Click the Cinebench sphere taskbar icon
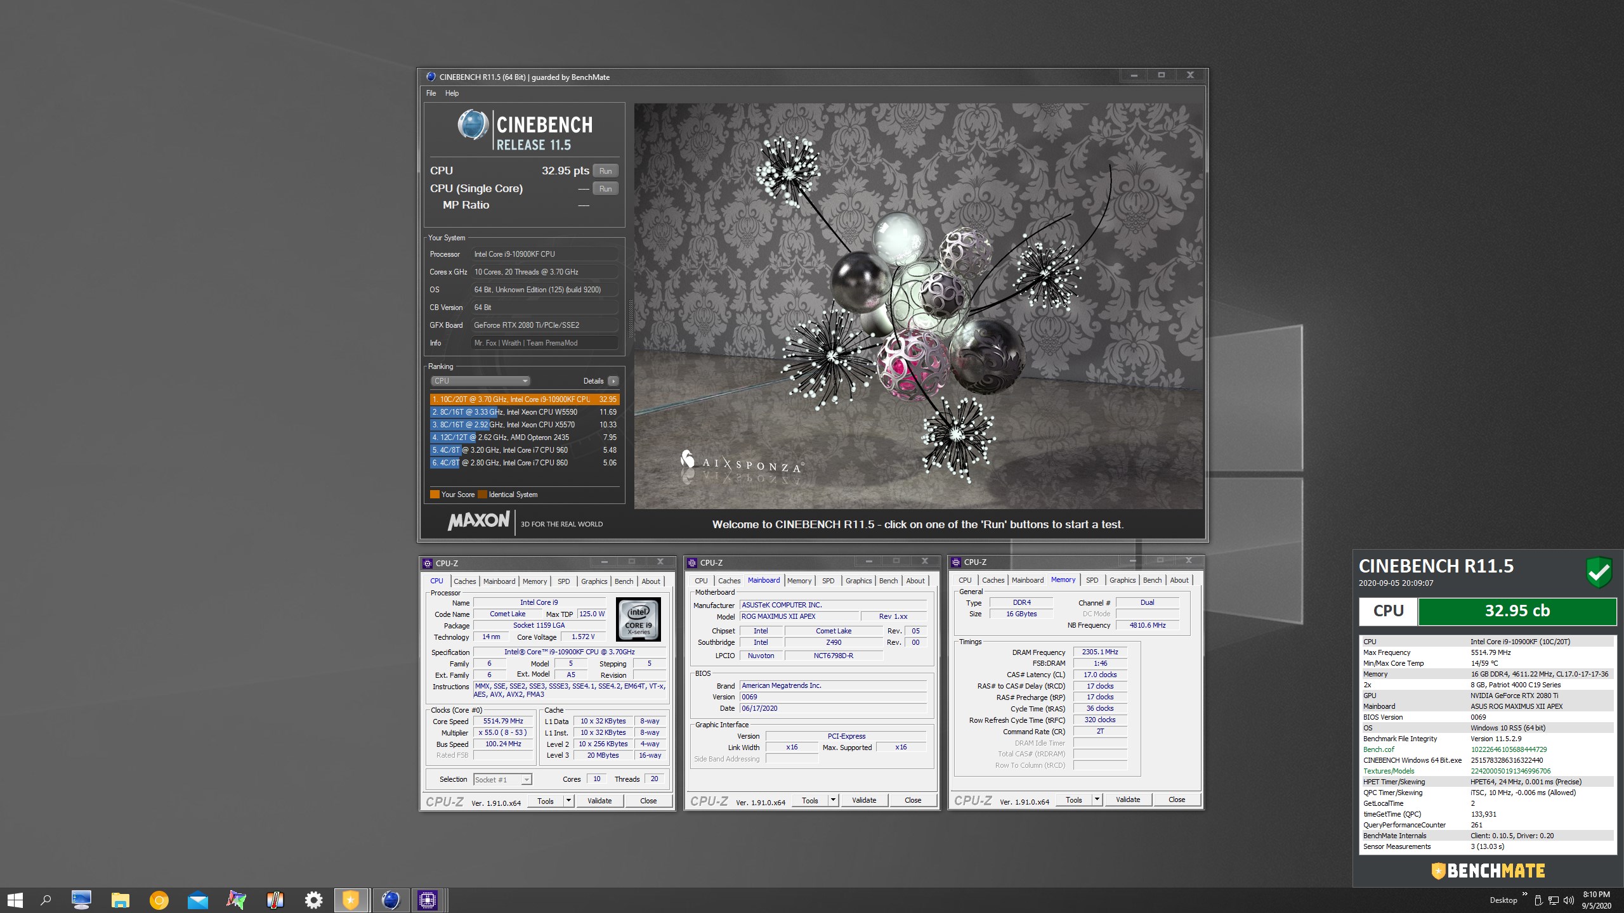This screenshot has height=913, width=1624. pos(390,900)
